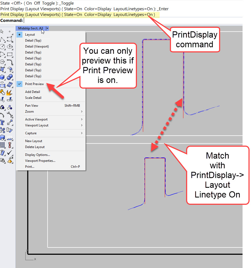This screenshot has height=268, width=252.
Task: Click LayoutLinetypes=On in highlighted history line
Action: [133, 15]
